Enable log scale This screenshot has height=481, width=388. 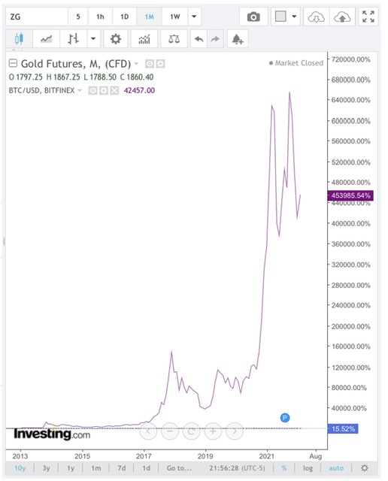pos(308,468)
